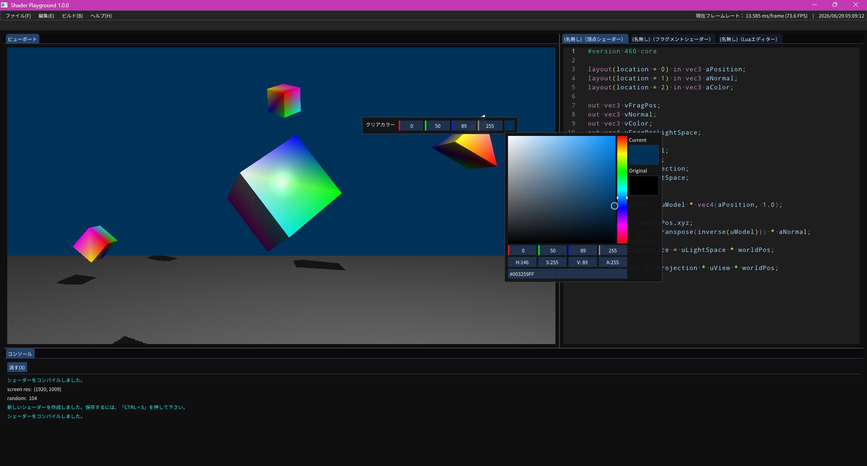867x466 pixels.
Task: Click the Current color swatch in picker
Action: [644, 155]
